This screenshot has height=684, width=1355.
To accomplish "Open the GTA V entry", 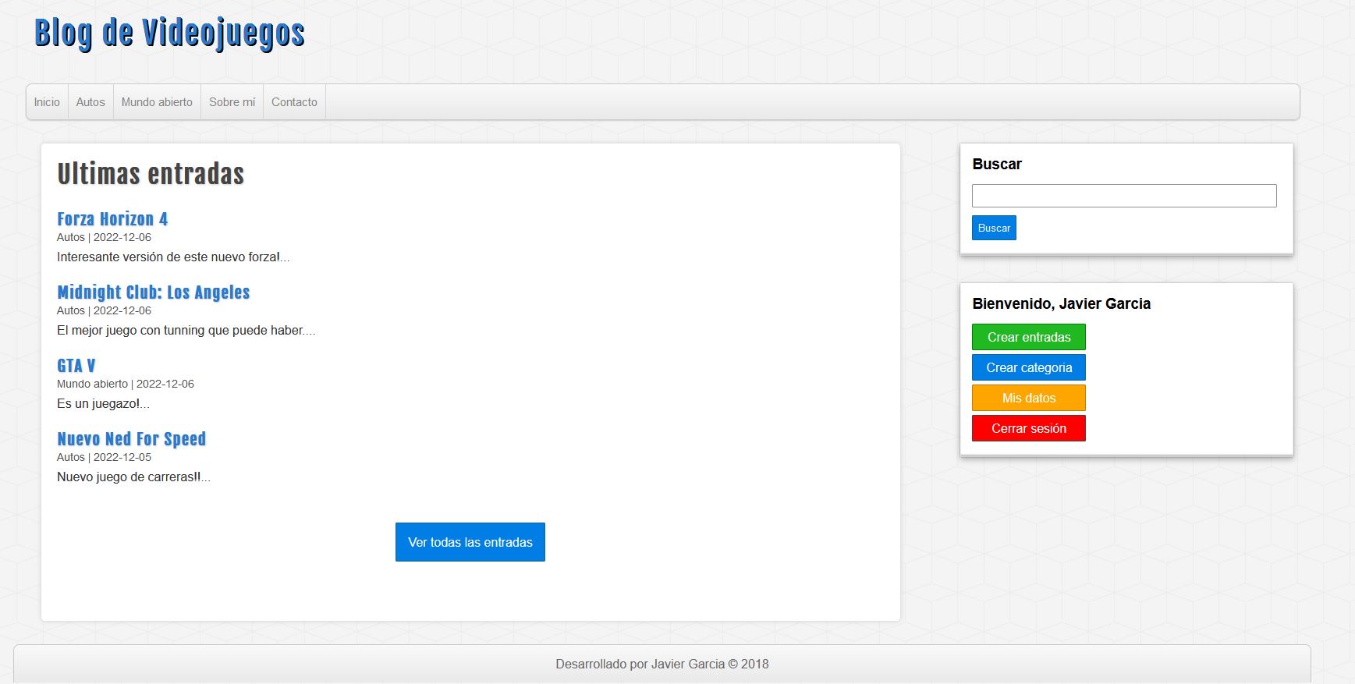I will [76, 366].
